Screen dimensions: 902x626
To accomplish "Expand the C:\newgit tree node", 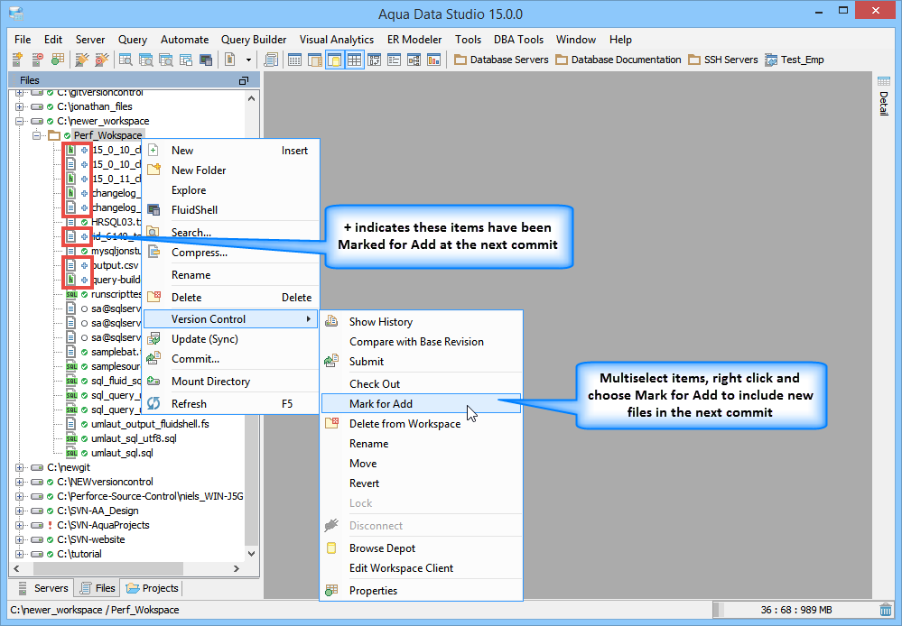I will coord(20,467).
